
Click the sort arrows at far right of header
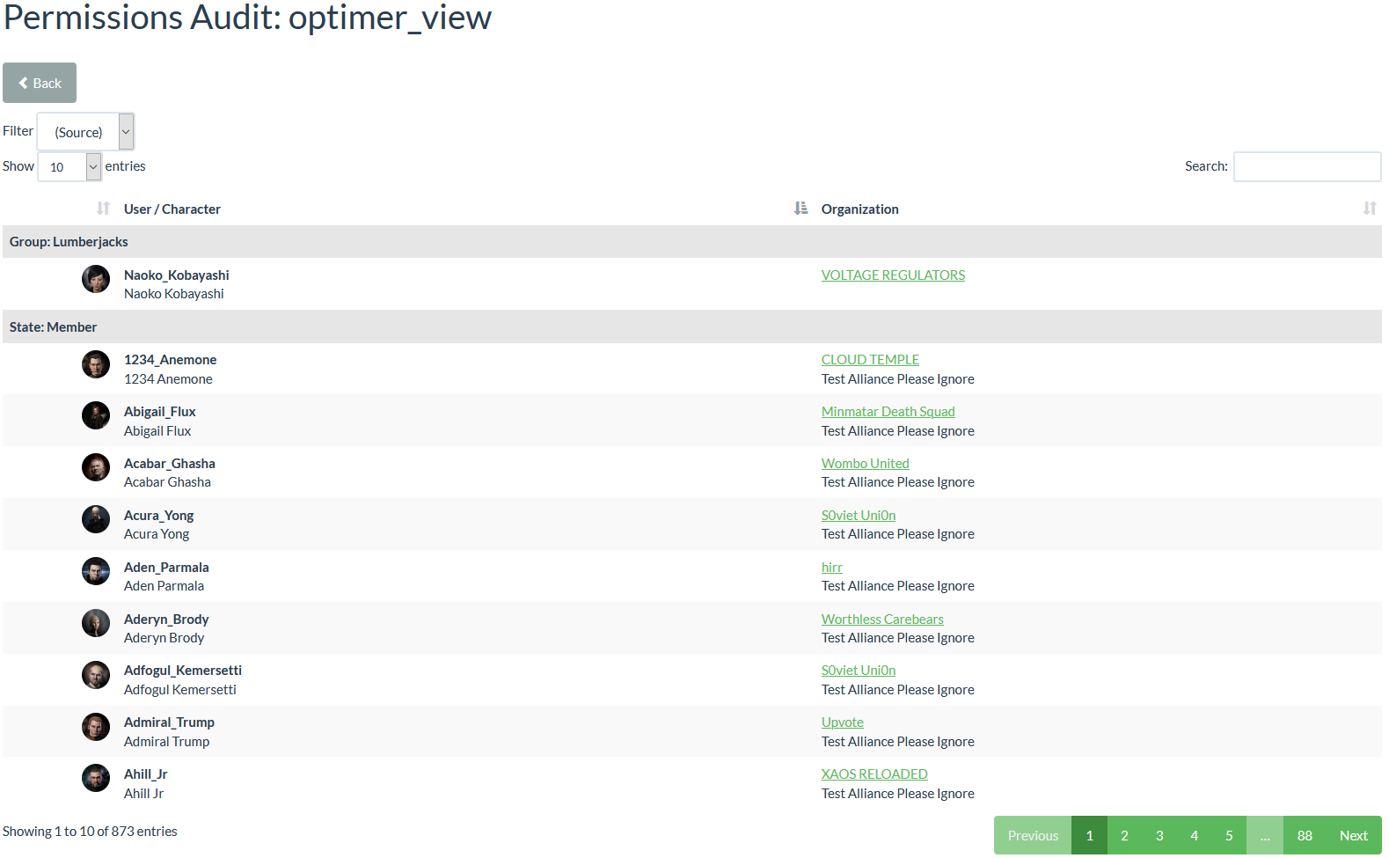click(1369, 209)
